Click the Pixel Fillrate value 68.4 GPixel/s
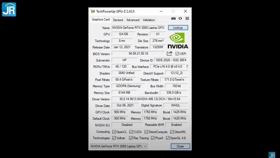Image resolution: width=280 pixels, height=158 pixels. [x=124, y=80]
